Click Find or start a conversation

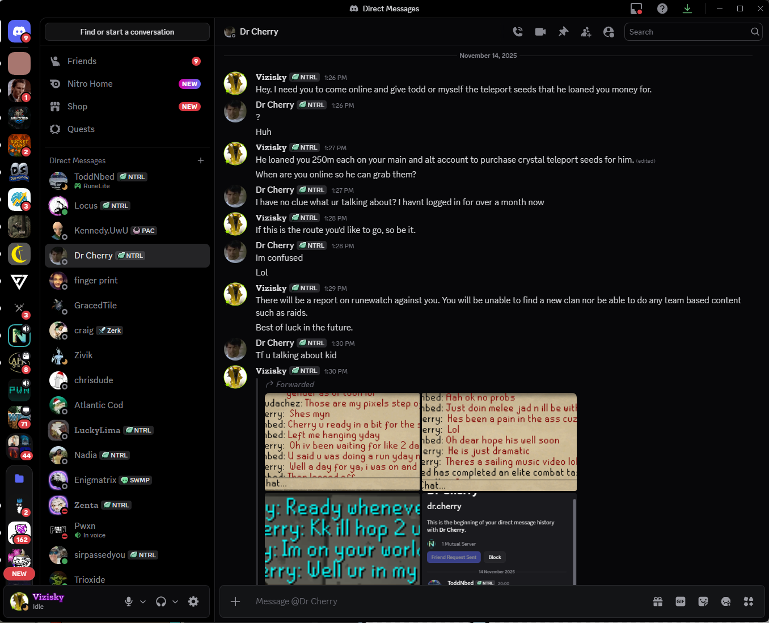127,32
